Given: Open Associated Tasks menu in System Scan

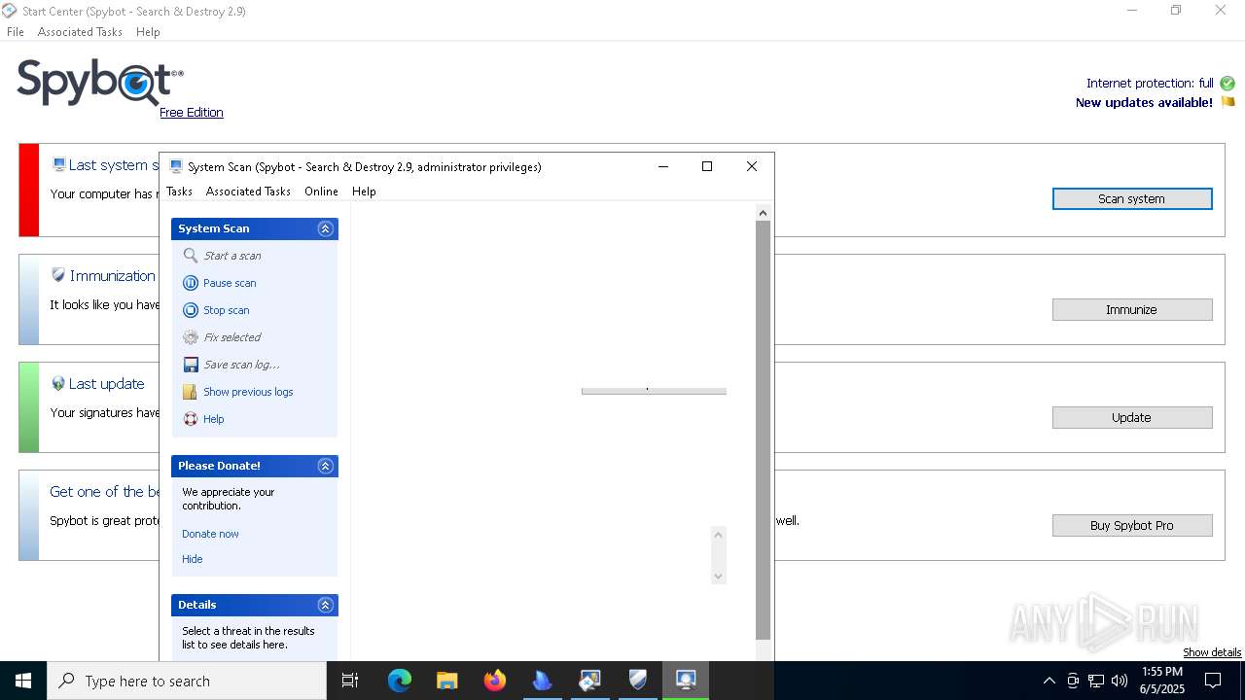Looking at the screenshot, I should pos(248,192).
